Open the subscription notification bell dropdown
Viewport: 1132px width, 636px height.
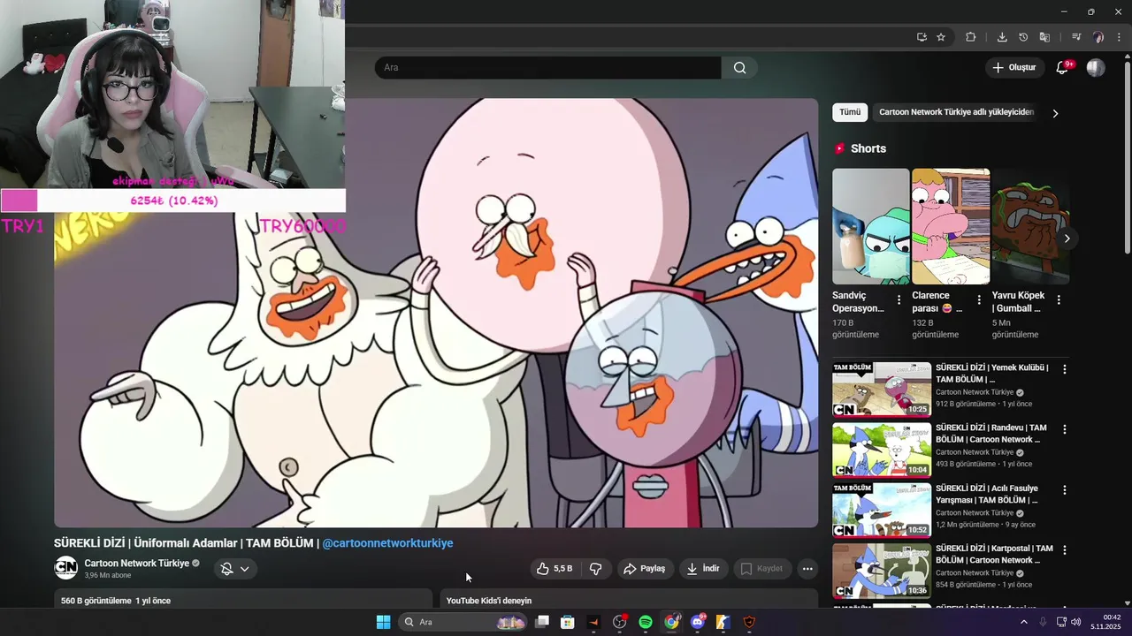[x=235, y=569]
